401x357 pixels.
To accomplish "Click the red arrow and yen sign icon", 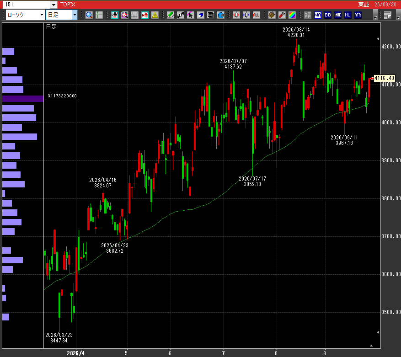I will (145, 15).
